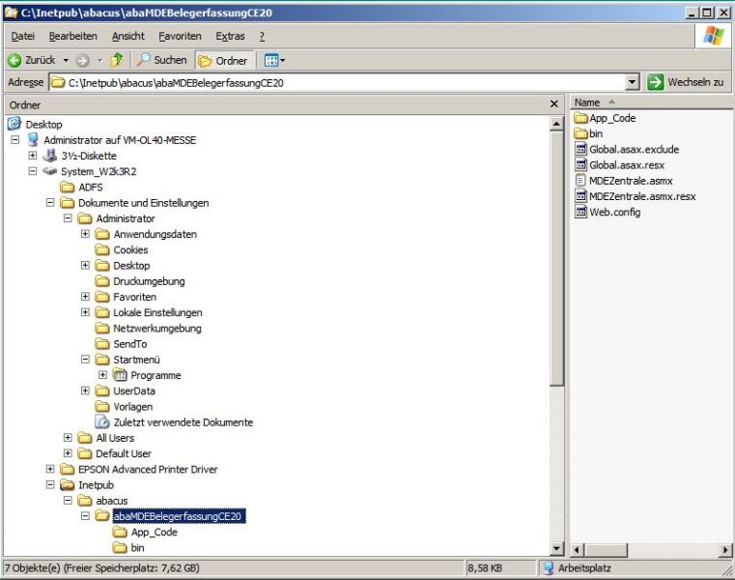Image resolution: width=735 pixels, height=580 pixels.
Task: Click the green Zurück back arrow icon
Action: click(x=14, y=61)
